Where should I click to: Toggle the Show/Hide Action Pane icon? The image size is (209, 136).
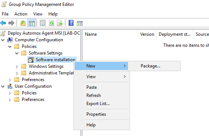point(80,23)
